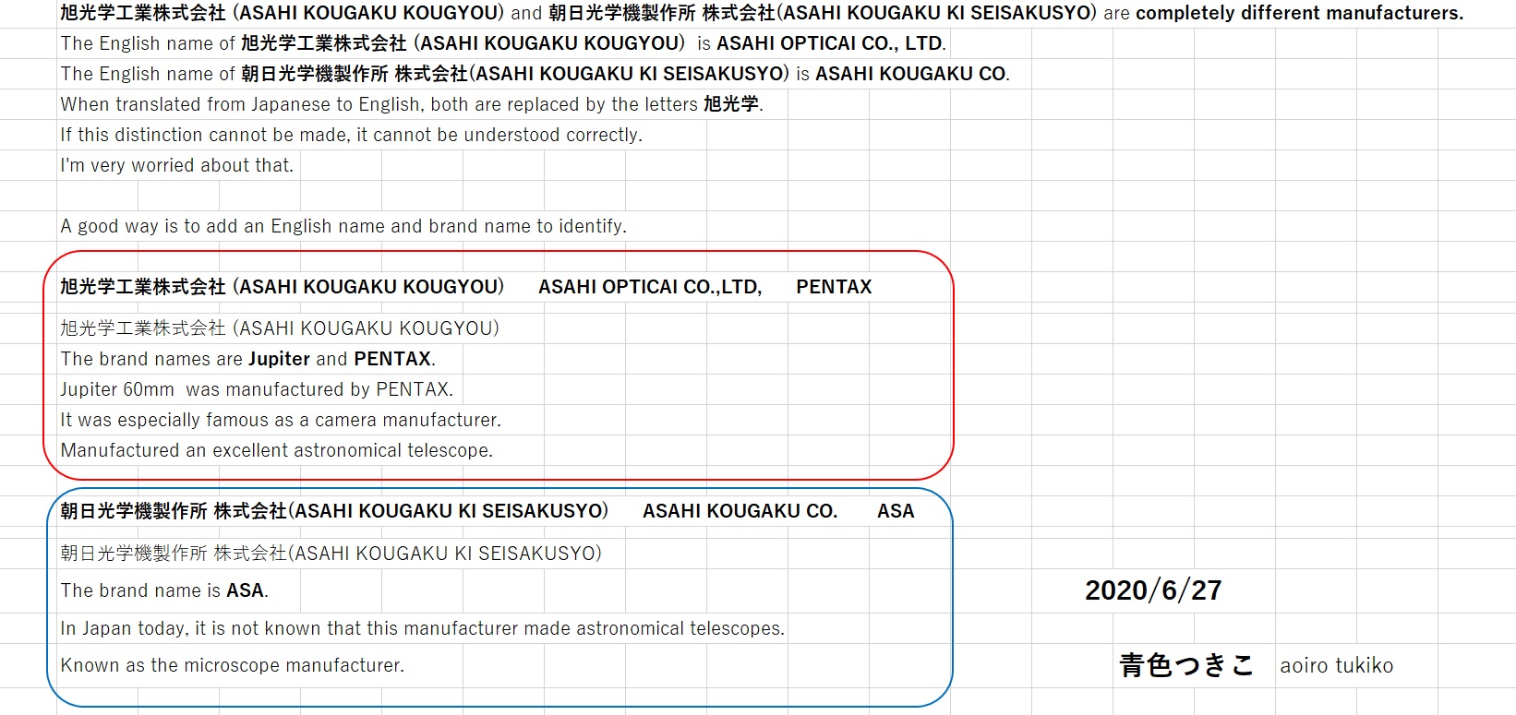1516x715 pixels.
Task: Select "The brand name is ASA" cell
Action: click(x=164, y=590)
